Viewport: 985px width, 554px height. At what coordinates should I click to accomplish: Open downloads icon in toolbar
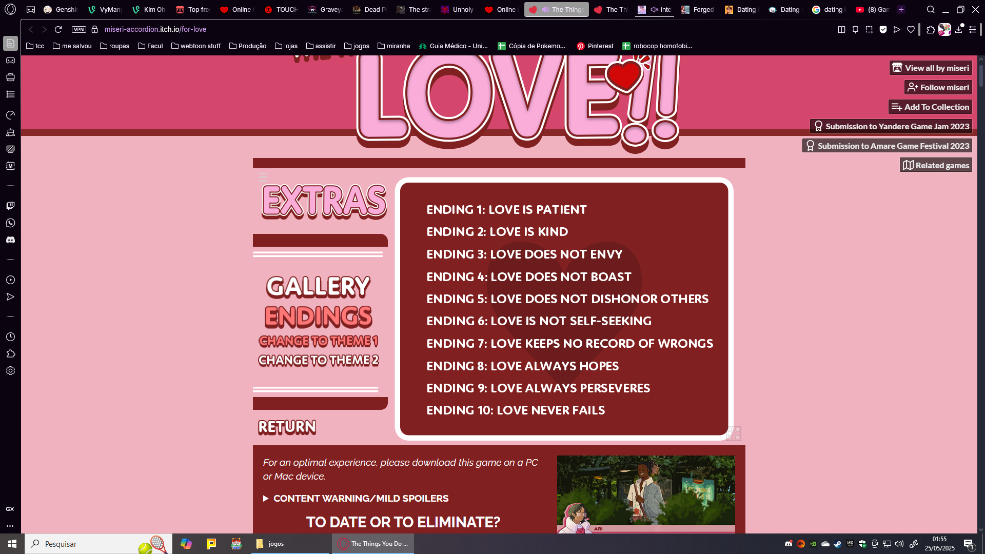[958, 29]
